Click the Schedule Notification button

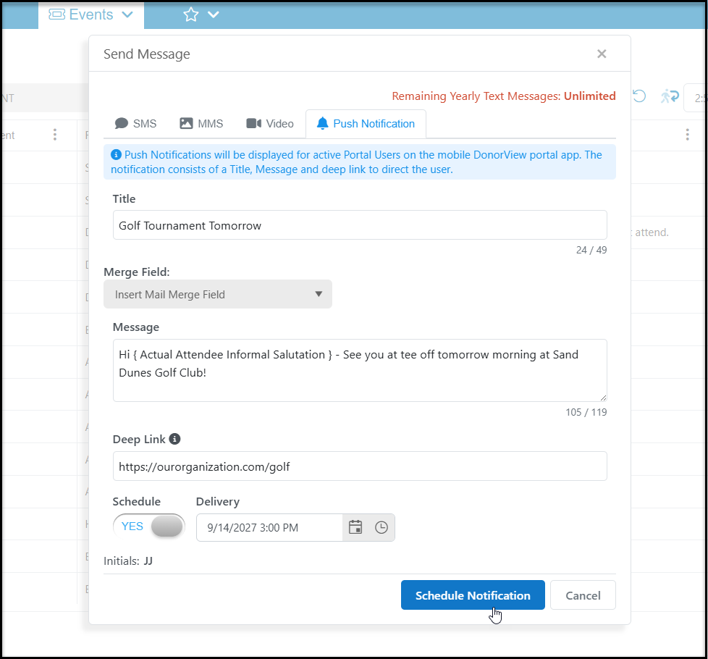pyautogui.click(x=473, y=595)
